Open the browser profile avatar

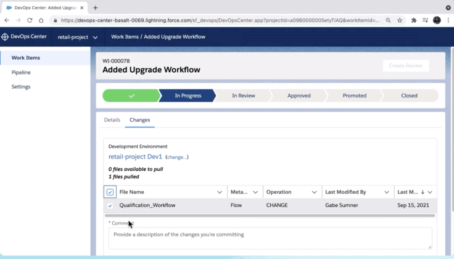(x=437, y=20)
